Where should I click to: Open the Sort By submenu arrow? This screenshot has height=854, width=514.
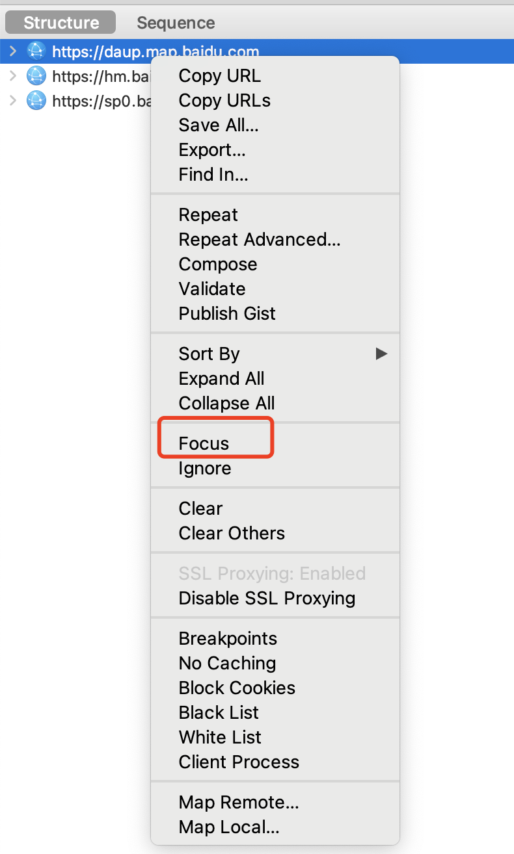381,354
